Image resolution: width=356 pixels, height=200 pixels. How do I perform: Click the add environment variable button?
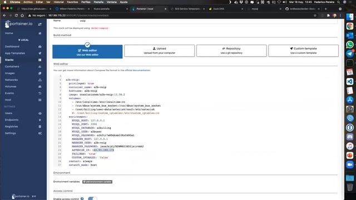[x=97, y=182]
